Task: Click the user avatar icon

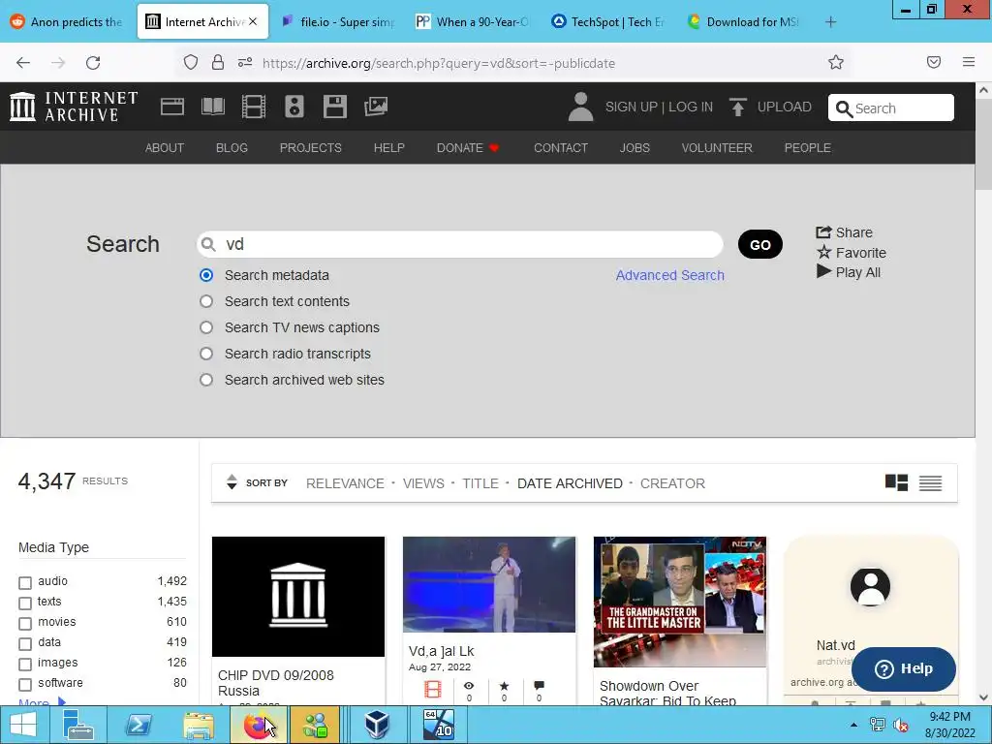Action: point(580,107)
